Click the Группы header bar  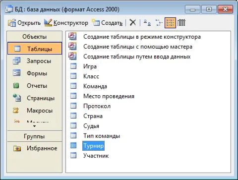tap(35, 136)
